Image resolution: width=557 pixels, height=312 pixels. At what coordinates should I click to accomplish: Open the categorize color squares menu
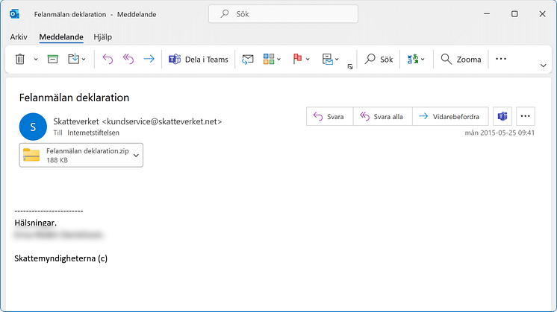coord(272,60)
